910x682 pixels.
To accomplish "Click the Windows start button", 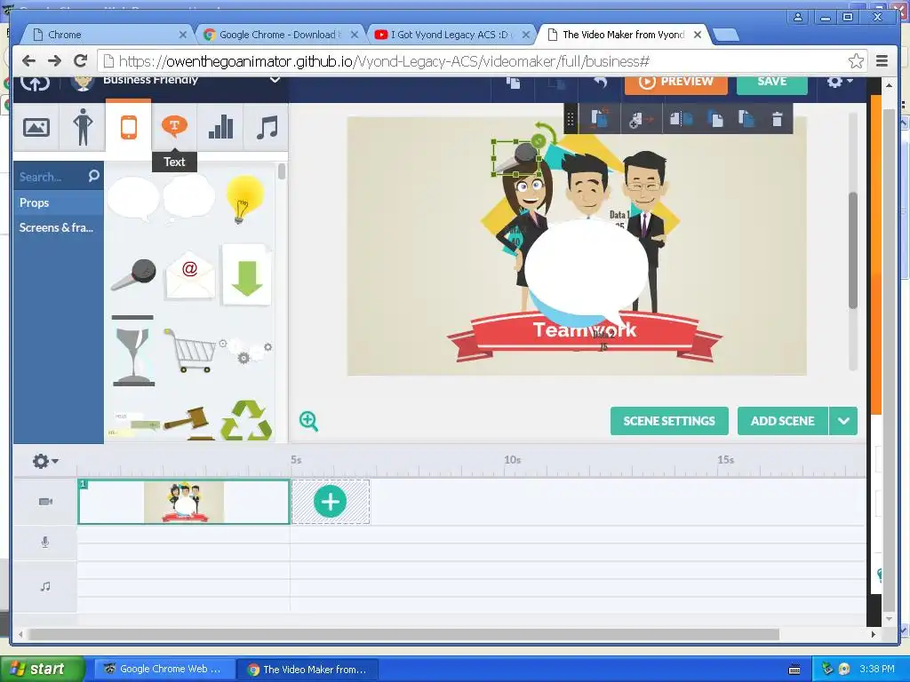I will tap(42, 669).
